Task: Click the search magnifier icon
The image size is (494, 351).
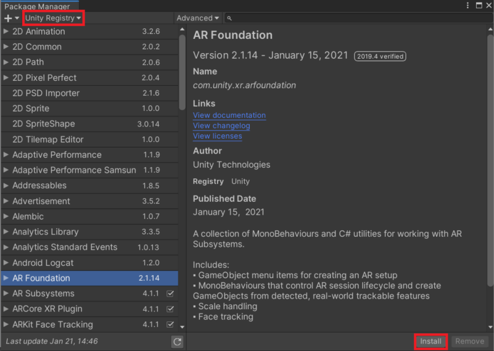Action: [x=229, y=19]
